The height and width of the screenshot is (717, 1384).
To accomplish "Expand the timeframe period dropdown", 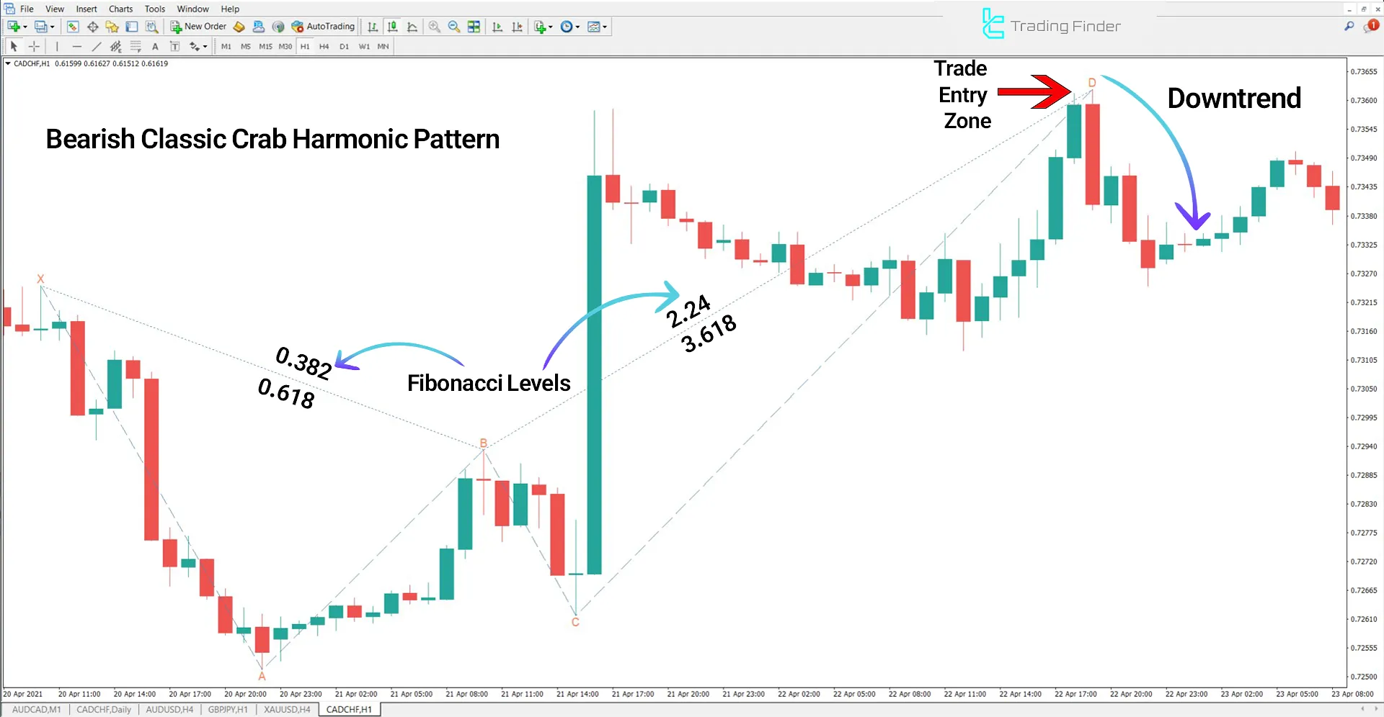I will point(577,27).
